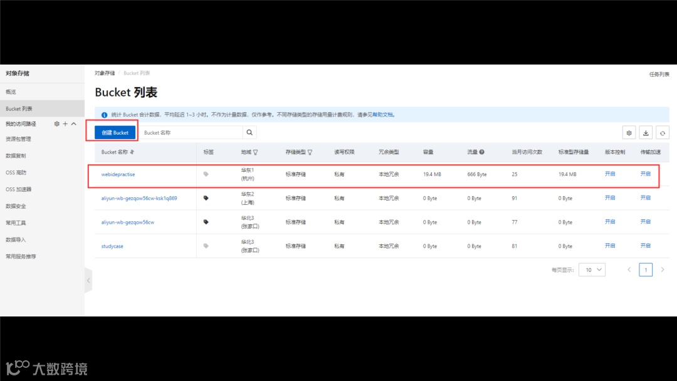
Task: Enable 版本控制 for aliyun-wb-gezqow56cw-ksk1q869
Action: tap(610, 197)
